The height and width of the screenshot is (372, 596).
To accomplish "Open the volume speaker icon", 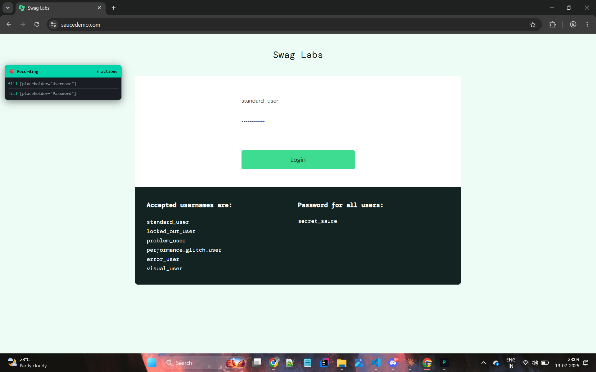I will click(x=535, y=363).
